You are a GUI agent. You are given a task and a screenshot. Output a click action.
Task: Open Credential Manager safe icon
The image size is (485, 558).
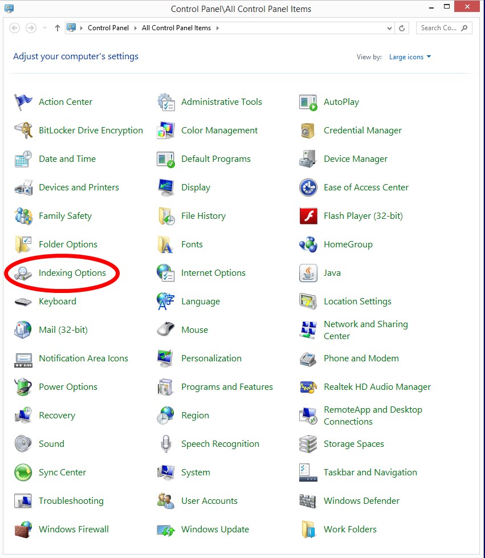[308, 131]
